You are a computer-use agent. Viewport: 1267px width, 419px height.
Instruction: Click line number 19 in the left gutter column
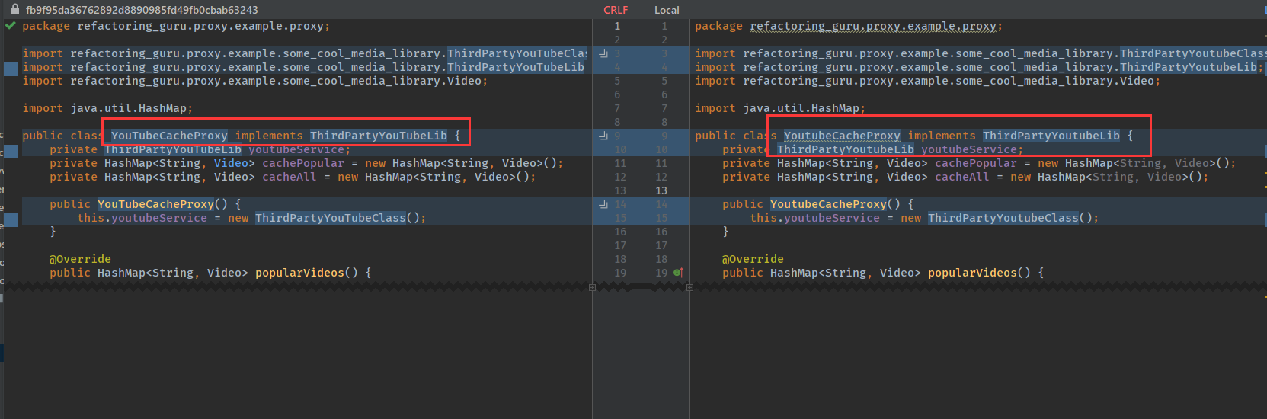[620, 273]
